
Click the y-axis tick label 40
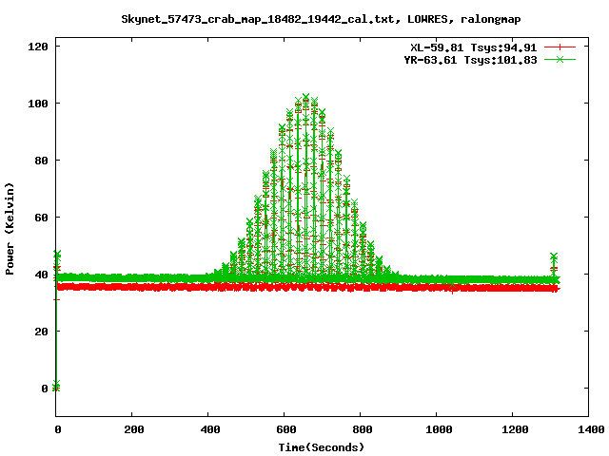point(41,275)
